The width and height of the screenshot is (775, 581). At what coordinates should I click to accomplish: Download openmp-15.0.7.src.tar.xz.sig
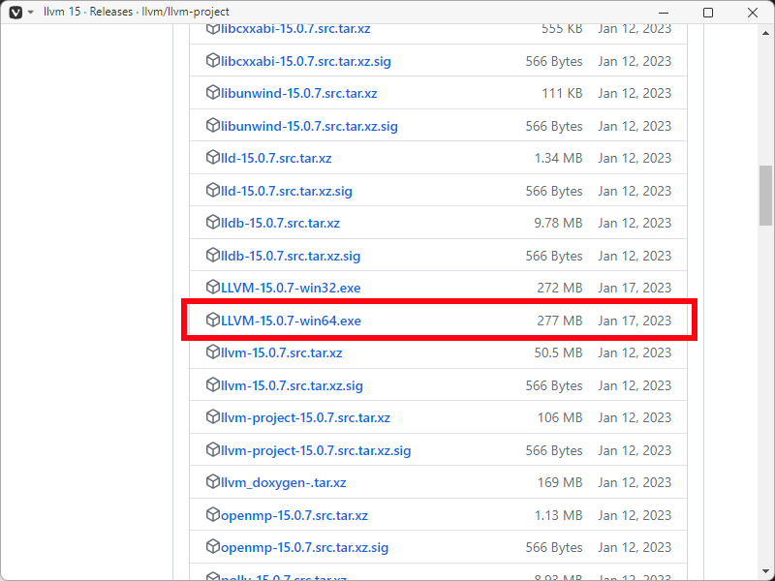point(305,547)
